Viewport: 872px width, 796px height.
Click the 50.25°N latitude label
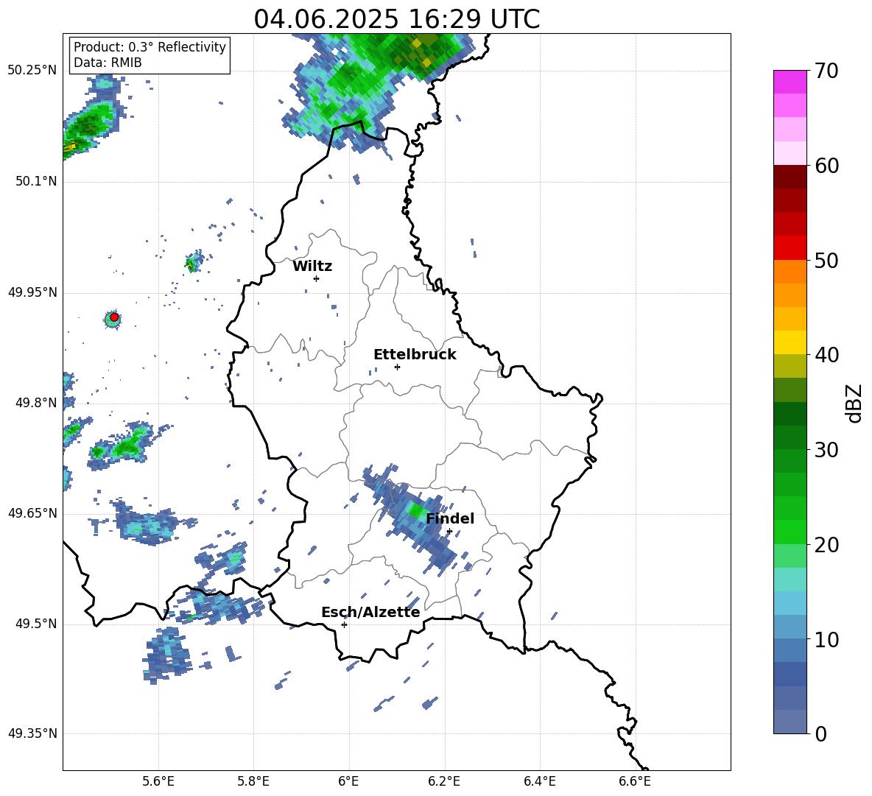pos(32,71)
